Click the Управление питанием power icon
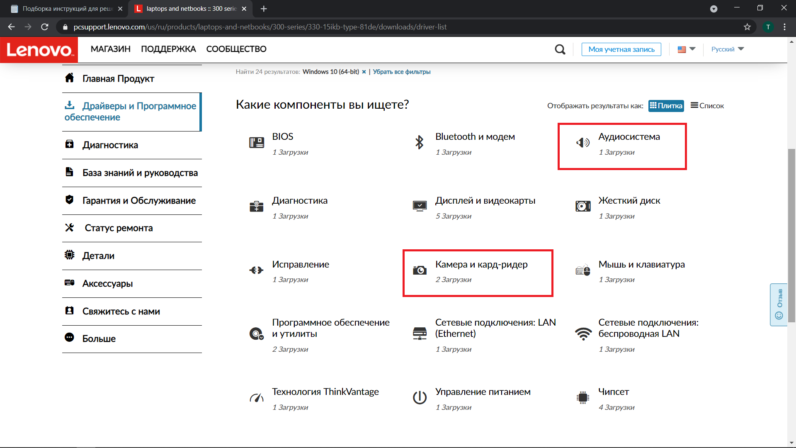Screen dimensions: 796x448 point(420,397)
